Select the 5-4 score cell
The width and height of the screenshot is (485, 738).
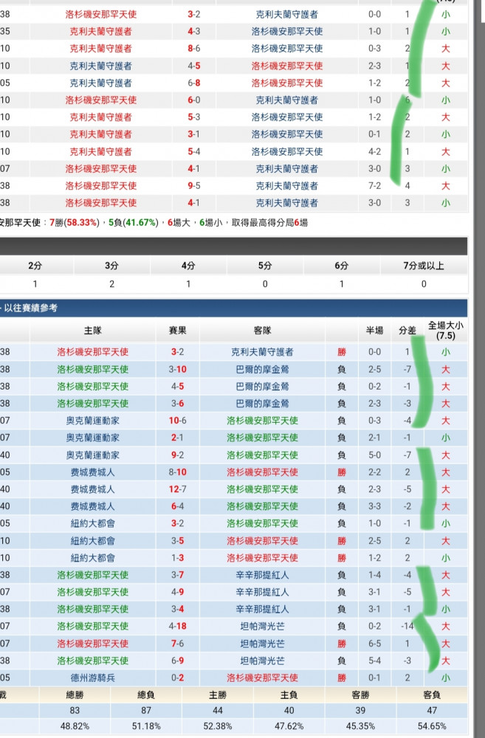pos(194,151)
